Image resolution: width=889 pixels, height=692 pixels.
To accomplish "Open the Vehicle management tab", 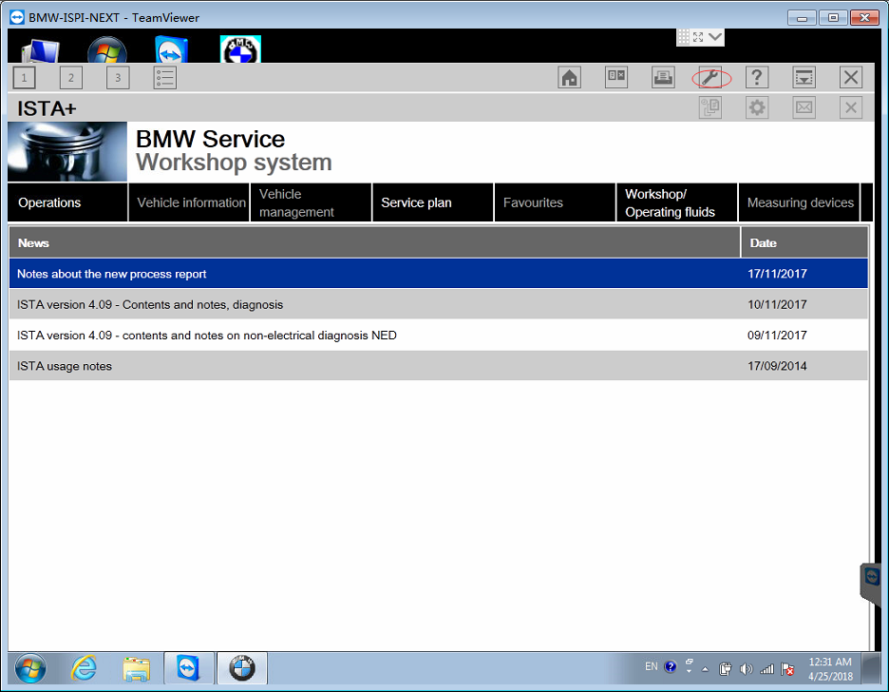I will click(x=312, y=202).
